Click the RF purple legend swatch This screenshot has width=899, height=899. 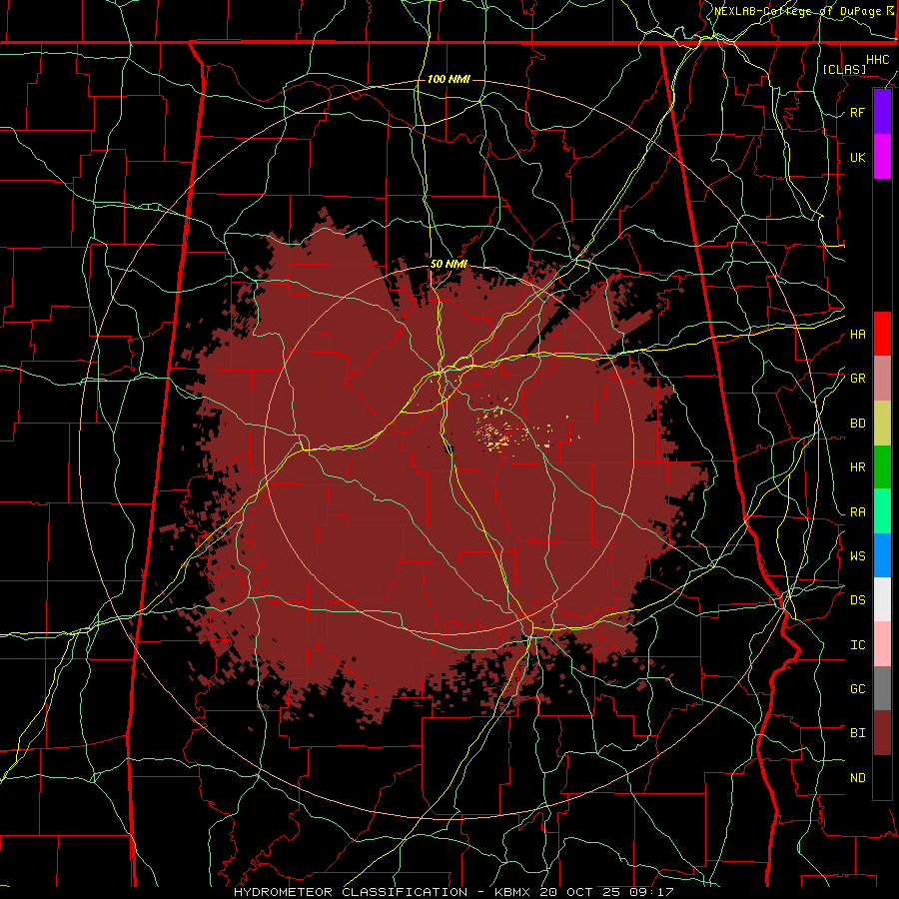(x=882, y=112)
